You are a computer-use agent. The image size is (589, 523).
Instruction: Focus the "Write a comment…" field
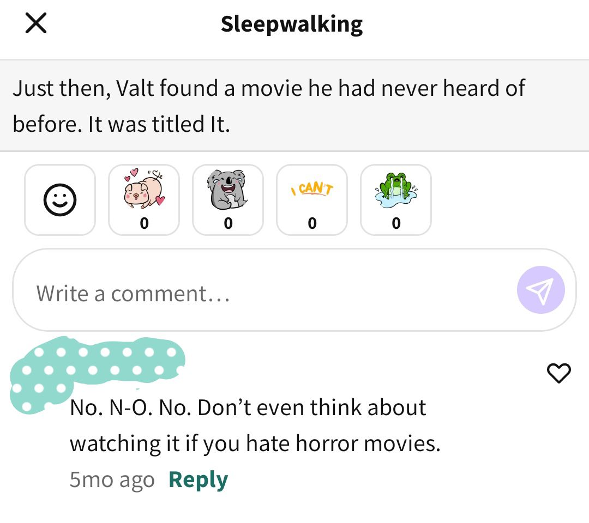pos(294,290)
